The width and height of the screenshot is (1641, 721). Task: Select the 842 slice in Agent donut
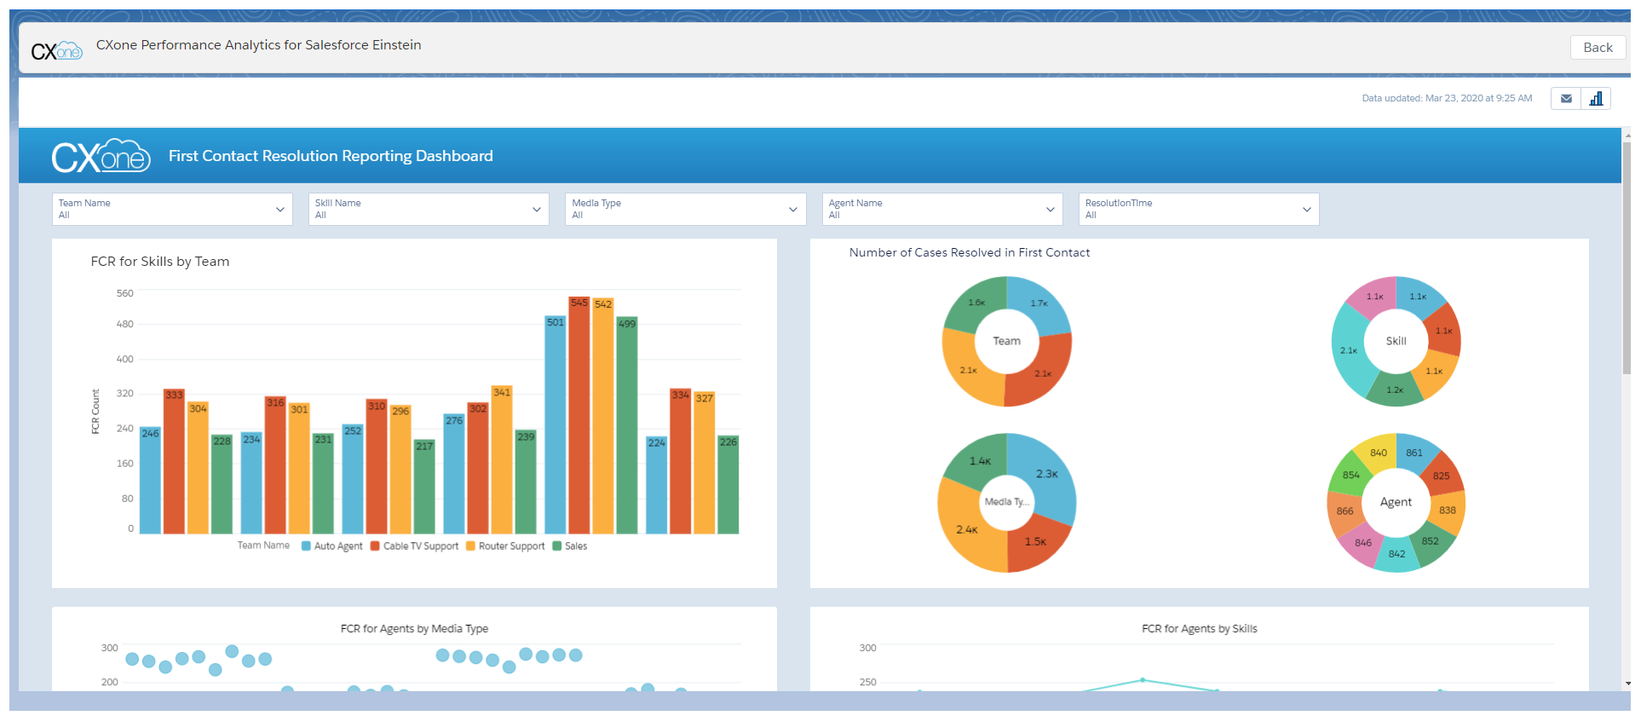coord(1397,554)
